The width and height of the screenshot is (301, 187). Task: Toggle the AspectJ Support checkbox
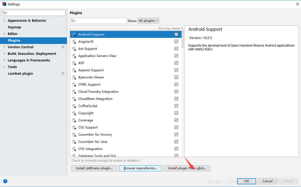coord(177,70)
